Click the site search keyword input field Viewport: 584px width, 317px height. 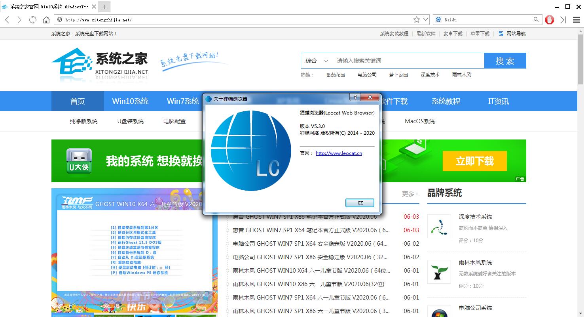point(408,61)
